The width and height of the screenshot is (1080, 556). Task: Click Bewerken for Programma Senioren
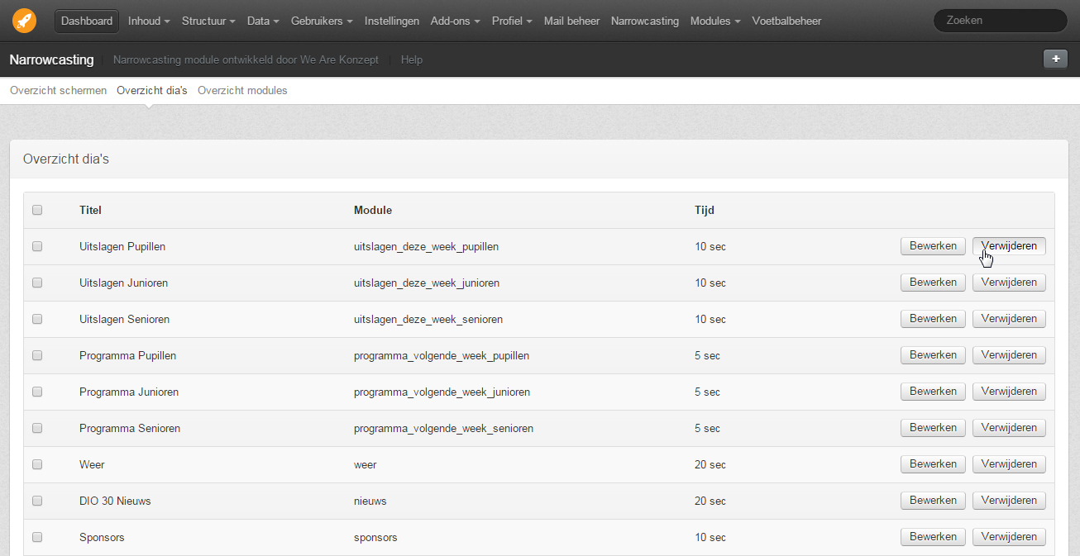933,428
